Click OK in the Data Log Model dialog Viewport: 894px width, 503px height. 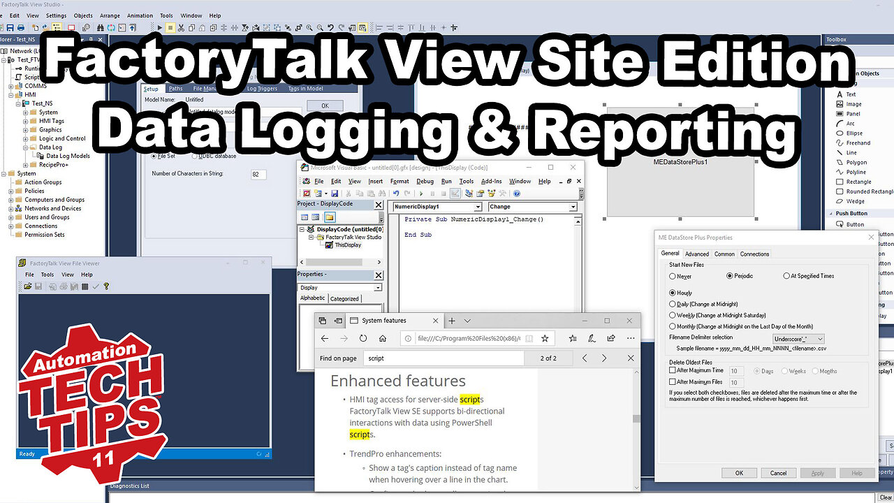tap(325, 105)
